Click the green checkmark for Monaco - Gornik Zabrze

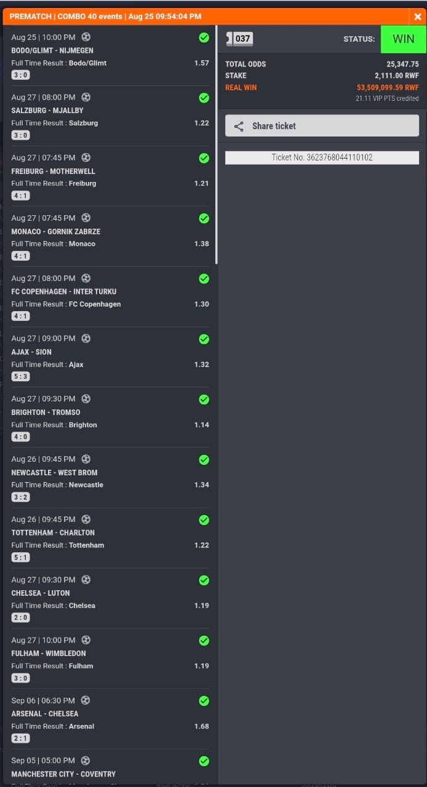(x=204, y=218)
